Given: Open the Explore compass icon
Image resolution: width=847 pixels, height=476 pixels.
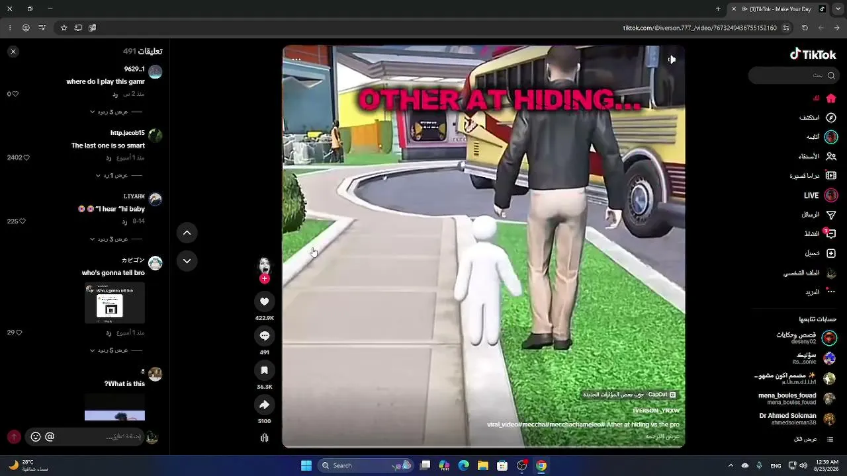Looking at the screenshot, I should tap(831, 118).
